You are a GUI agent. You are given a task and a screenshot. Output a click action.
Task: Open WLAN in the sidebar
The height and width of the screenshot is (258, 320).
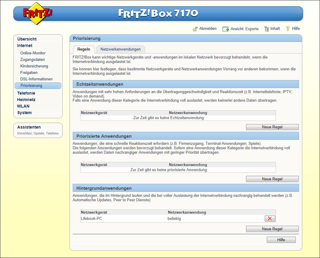pyautogui.click(x=23, y=106)
